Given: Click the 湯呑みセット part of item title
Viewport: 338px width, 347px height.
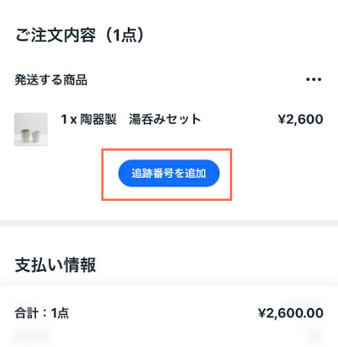Looking at the screenshot, I should [x=165, y=119].
